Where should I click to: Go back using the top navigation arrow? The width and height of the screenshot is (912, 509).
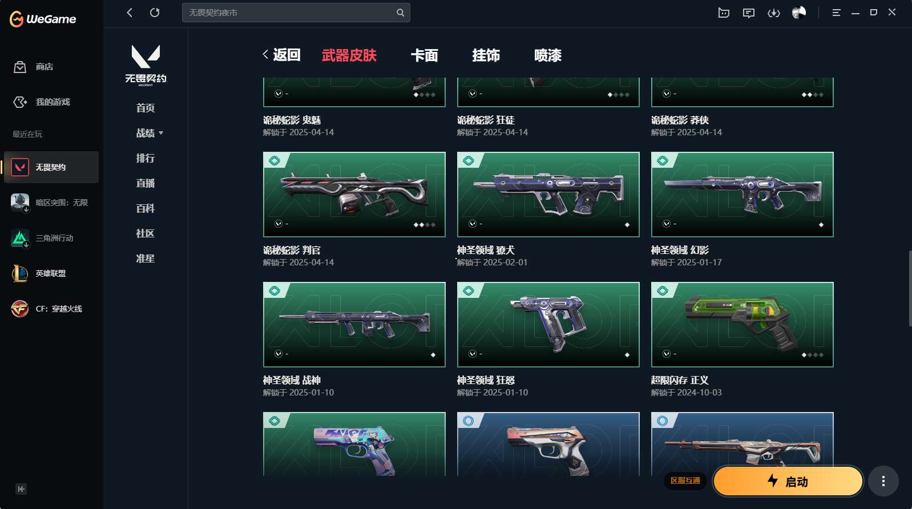coord(130,13)
